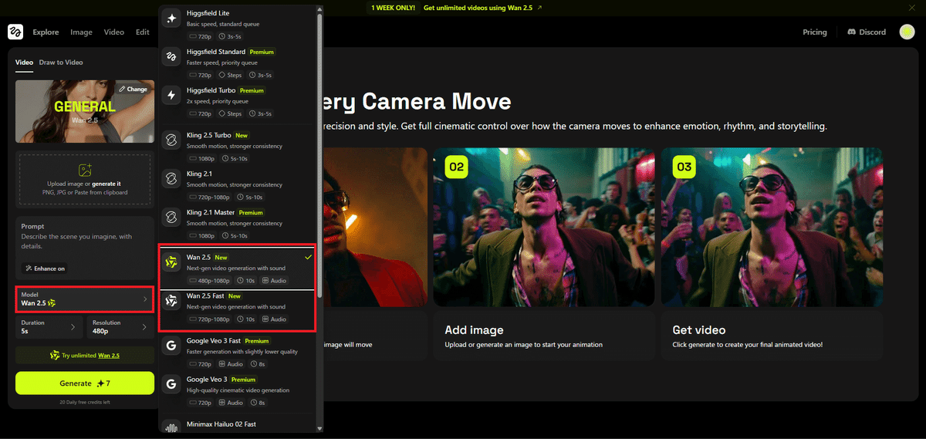The height and width of the screenshot is (439, 926).
Task: Go to the Pricing page
Action: 815,32
